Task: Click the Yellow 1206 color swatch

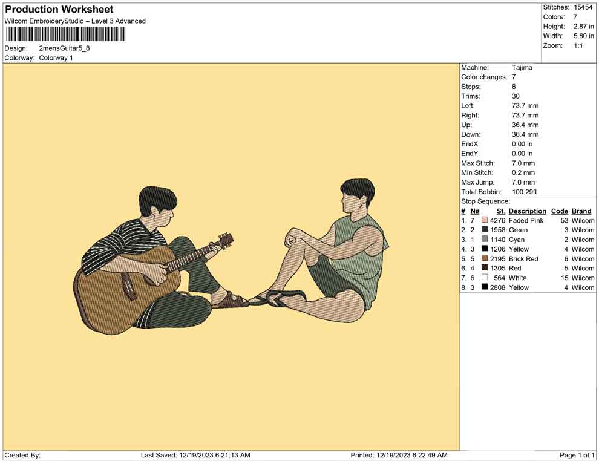Action: 485,249
